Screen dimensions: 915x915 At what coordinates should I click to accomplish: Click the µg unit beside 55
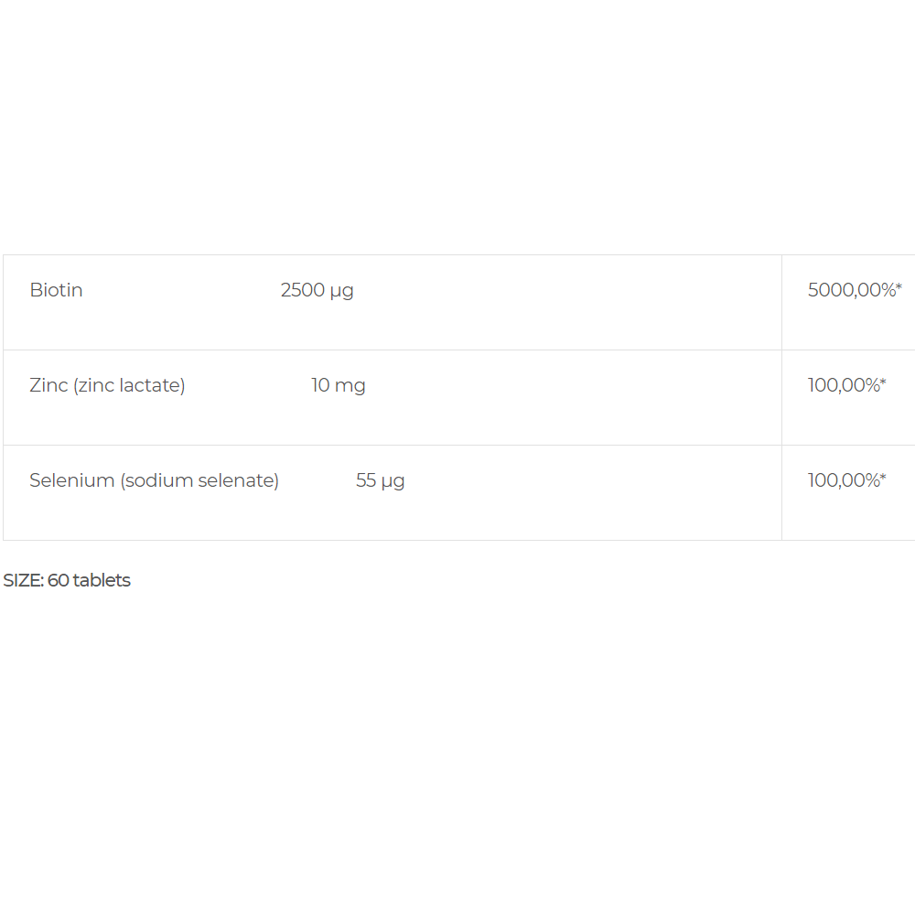(393, 482)
